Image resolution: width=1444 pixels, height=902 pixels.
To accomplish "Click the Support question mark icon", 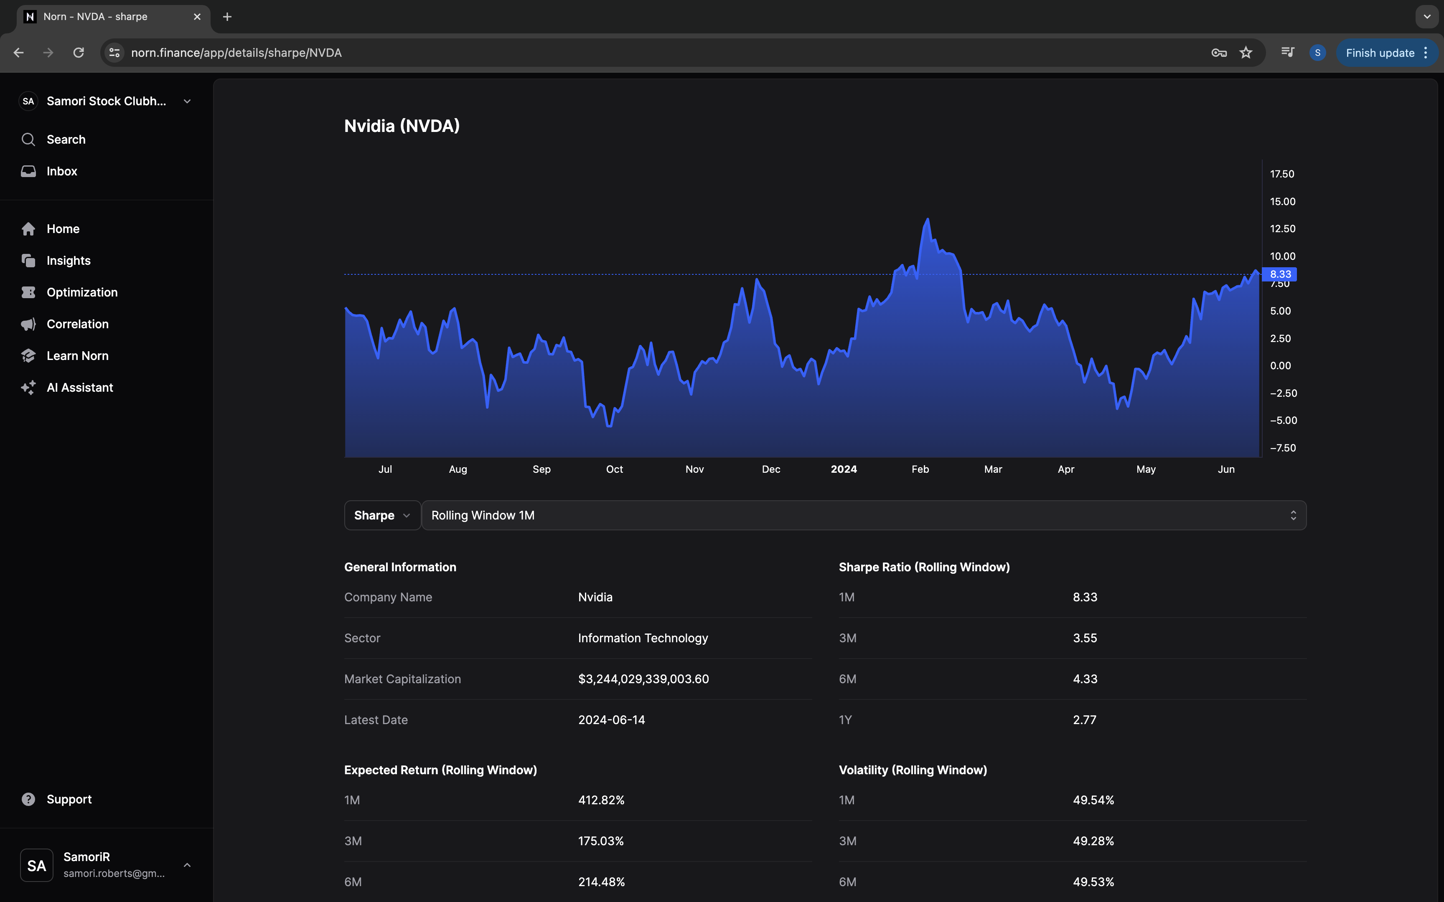I will pyautogui.click(x=28, y=799).
